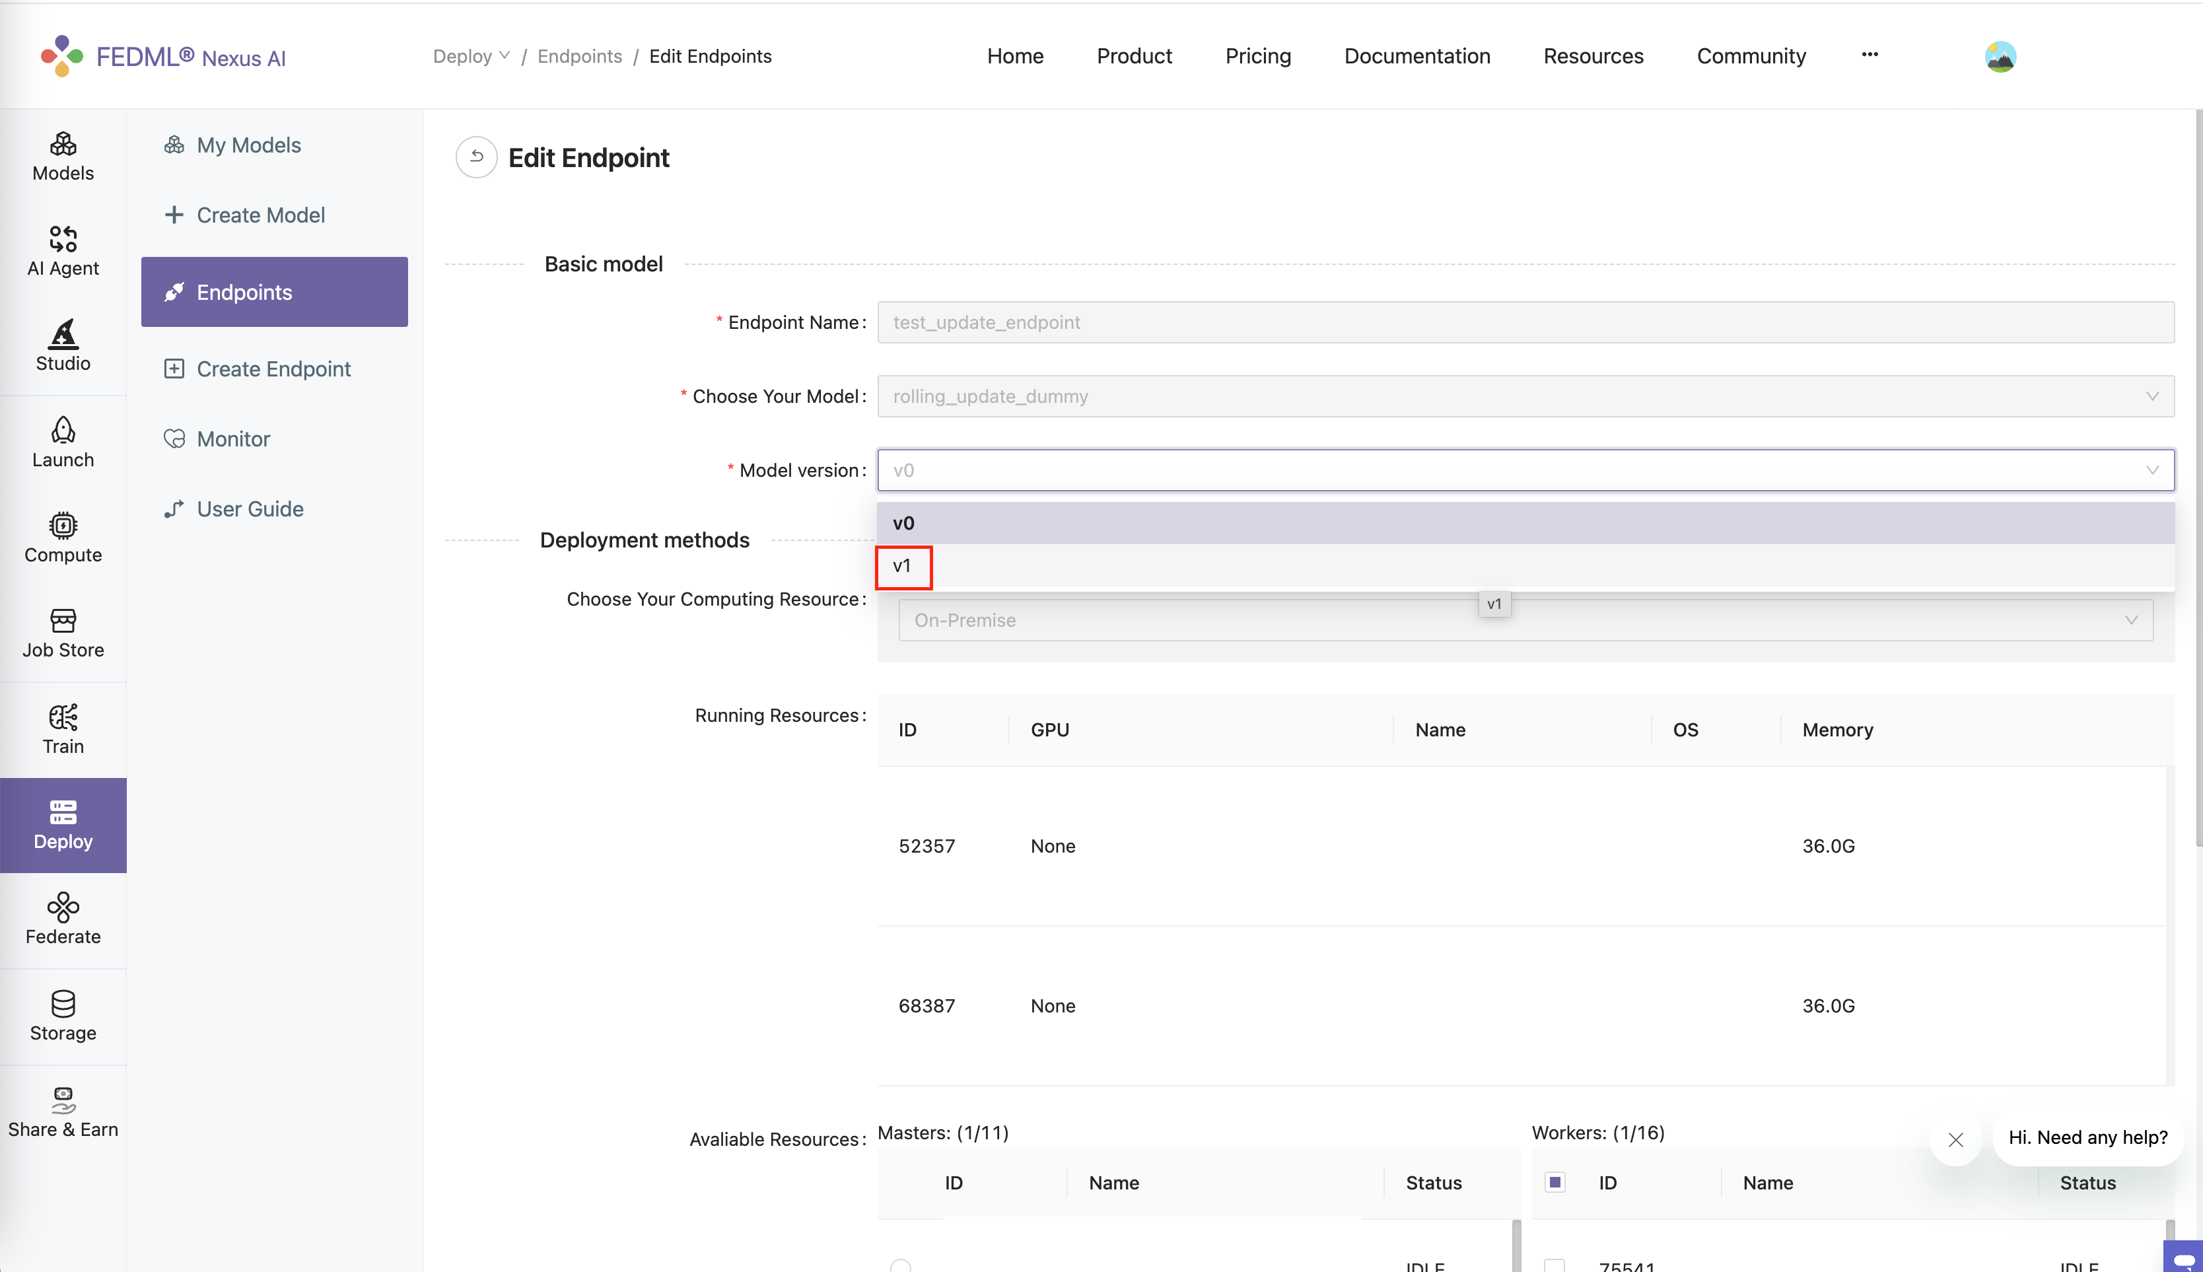The width and height of the screenshot is (2203, 1272).
Task: Open the chat widget icon
Action: tap(2183, 1256)
